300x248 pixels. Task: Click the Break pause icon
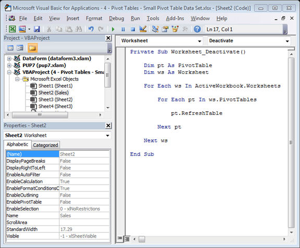coord(123,29)
